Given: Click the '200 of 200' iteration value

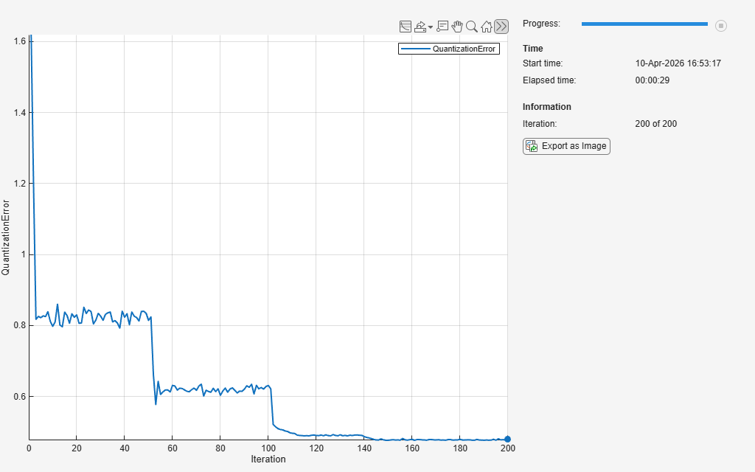Looking at the screenshot, I should 655,124.
